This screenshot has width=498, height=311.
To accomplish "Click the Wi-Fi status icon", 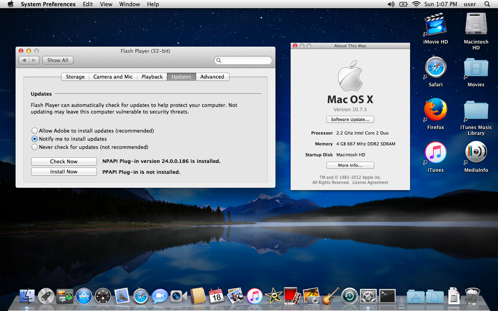I will click(x=416, y=4).
